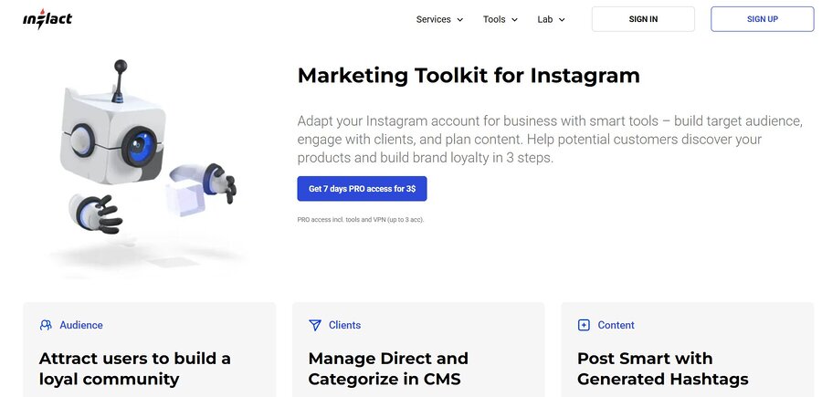Click the Inflact logo
Viewport: 822px width, 397px height.
pyautogui.click(x=47, y=19)
